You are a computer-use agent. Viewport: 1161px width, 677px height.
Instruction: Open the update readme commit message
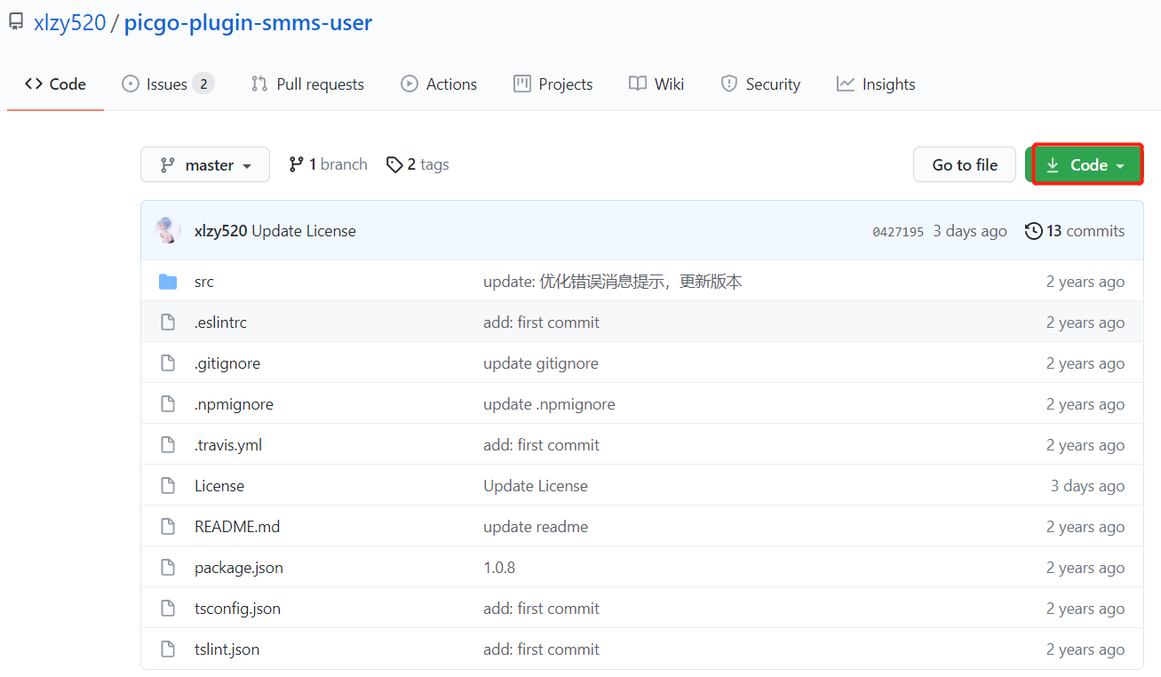[536, 527]
